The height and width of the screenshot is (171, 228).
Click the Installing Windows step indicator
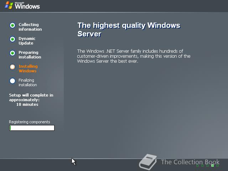point(12,67)
